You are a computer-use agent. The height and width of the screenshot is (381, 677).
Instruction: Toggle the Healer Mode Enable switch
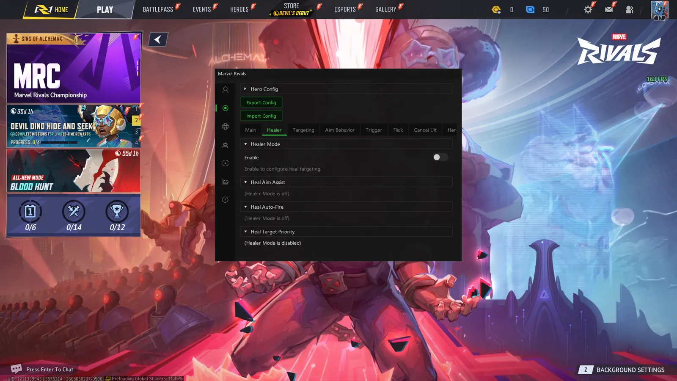click(x=440, y=157)
